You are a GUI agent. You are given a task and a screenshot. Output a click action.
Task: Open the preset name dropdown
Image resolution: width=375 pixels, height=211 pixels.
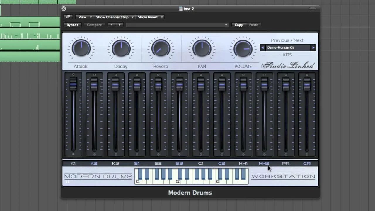(x=177, y=25)
